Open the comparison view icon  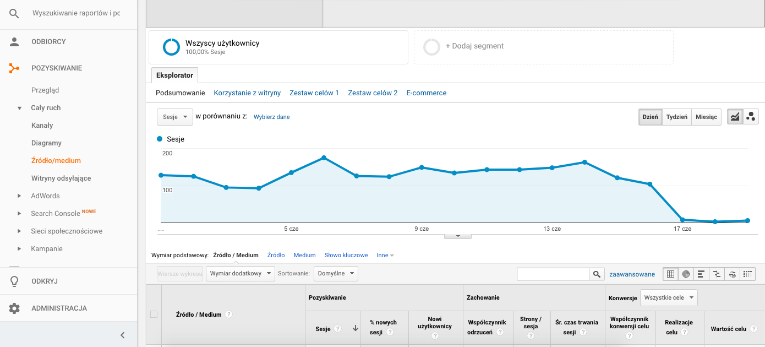717,274
